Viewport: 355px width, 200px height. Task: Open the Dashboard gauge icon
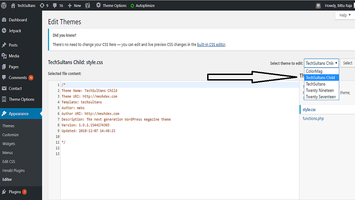tap(4, 20)
